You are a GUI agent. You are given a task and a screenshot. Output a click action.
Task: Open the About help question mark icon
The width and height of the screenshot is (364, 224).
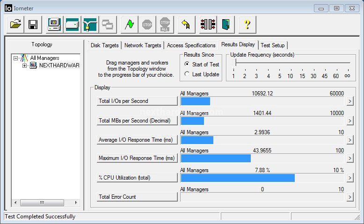247,24
